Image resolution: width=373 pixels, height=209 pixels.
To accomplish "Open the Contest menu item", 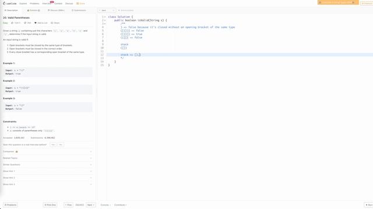I will click(58, 3).
